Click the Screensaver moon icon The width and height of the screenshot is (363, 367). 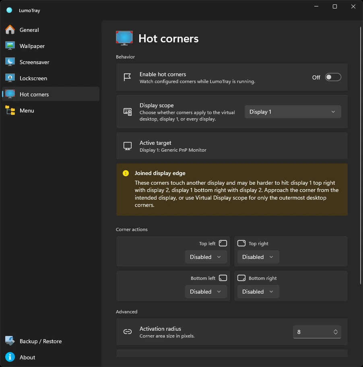10,62
